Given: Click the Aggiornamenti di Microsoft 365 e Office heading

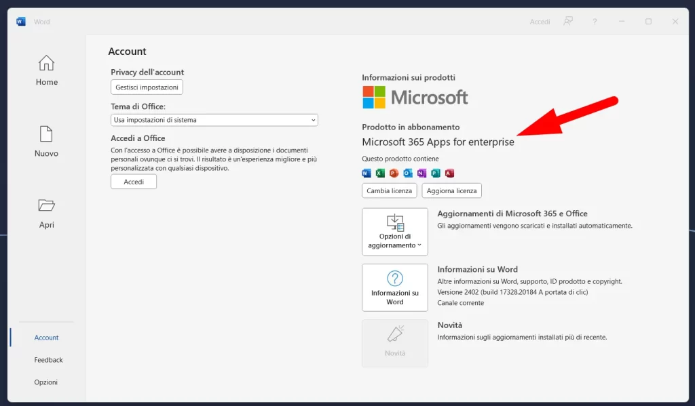Looking at the screenshot, I should pos(512,214).
